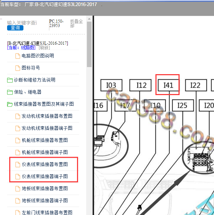Click connector label I41 in diagram
Viewport: 214px width, 215px height.
click(x=169, y=85)
